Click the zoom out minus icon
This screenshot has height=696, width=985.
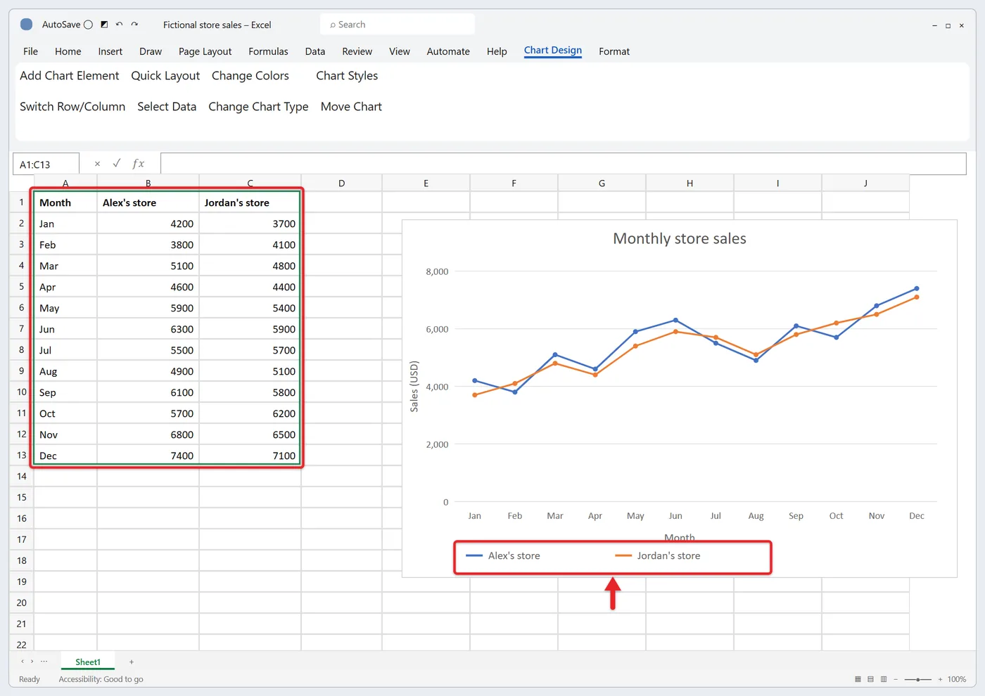896,680
